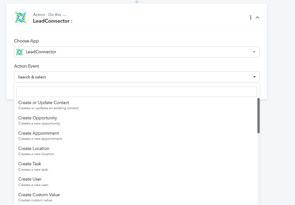Select Create Custom Value option
This screenshot has height=205, width=295.
tap(135, 197)
